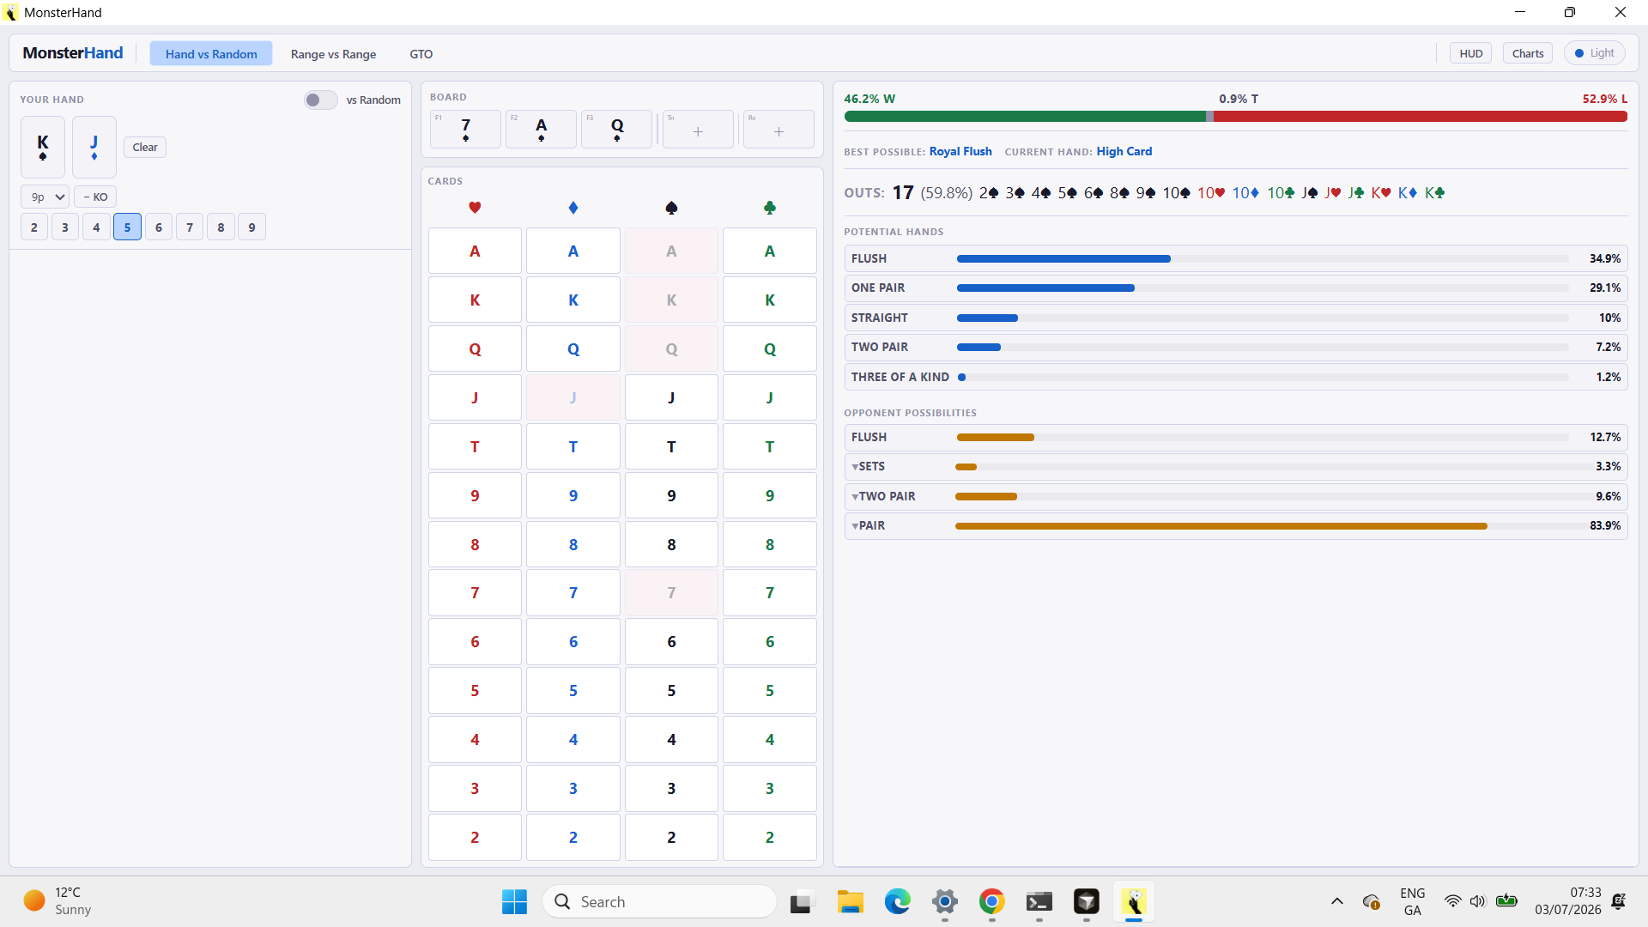Screen dimensions: 1648x927
Task: Open the 9p player count dropdown
Action: pos(45,197)
